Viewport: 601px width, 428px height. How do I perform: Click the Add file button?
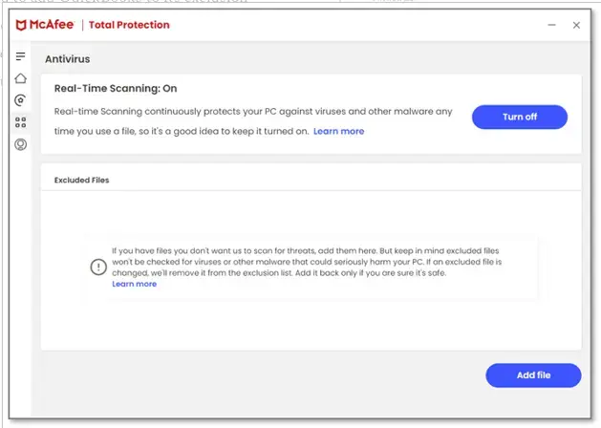click(532, 375)
